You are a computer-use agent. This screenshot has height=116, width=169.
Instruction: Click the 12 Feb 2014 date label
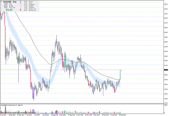tap(122, 115)
